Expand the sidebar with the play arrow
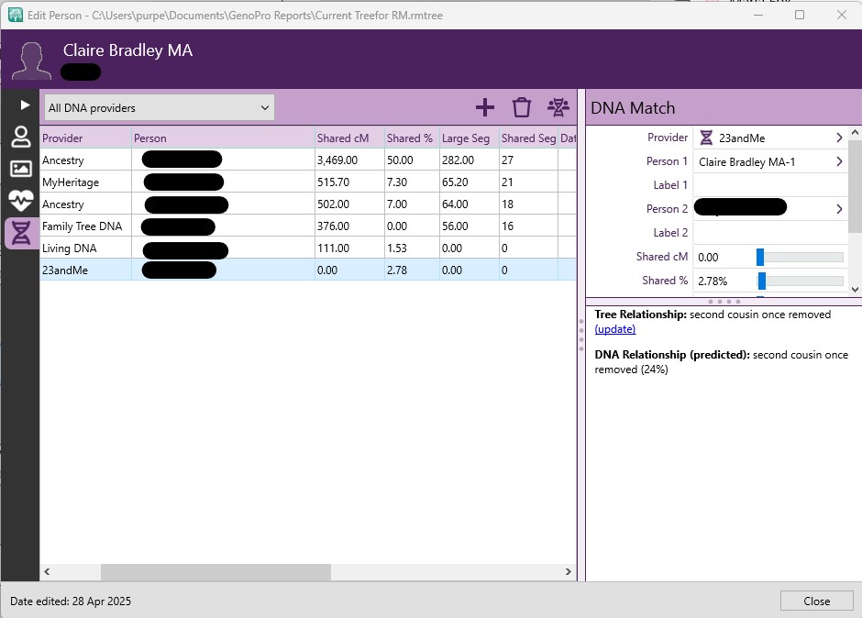The image size is (862, 618). pos(25,105)
